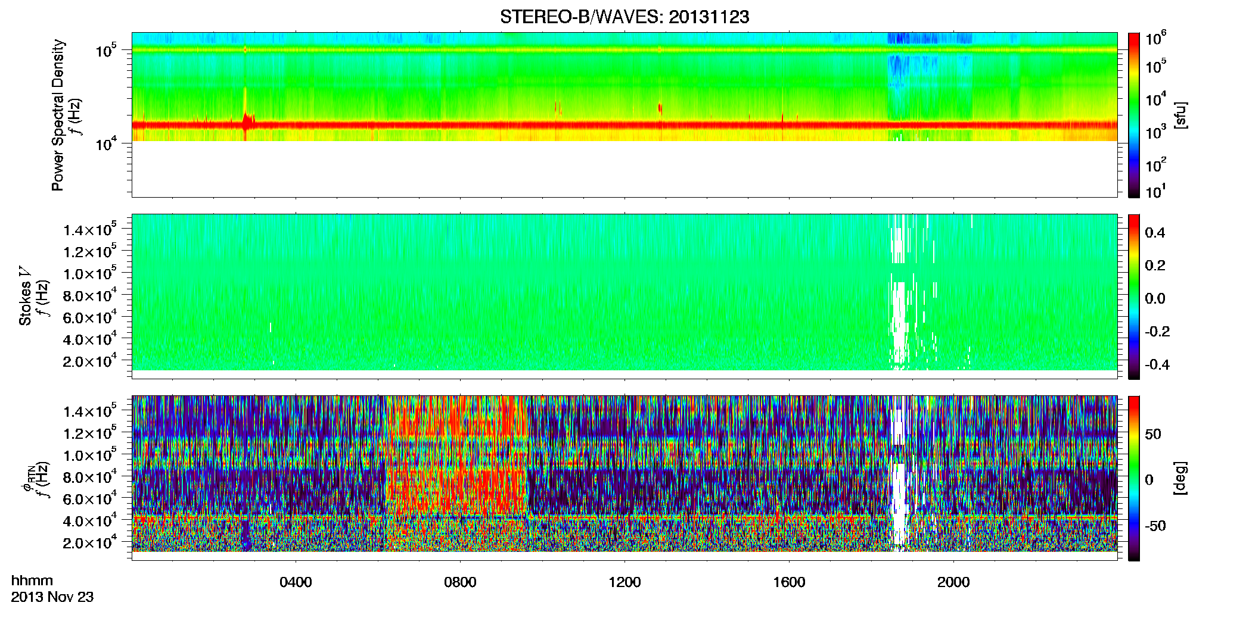1249x643 pixels.
Task: Click the "0400" time tick label
Action: (296, 582)
